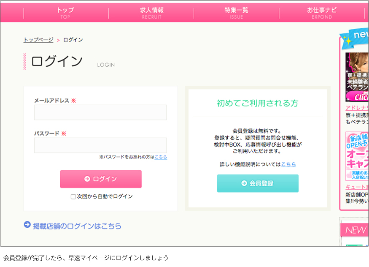This screenshot has width=369, height=267.
Task: Click the forgot password こちら link
Action: pos(161,157)
